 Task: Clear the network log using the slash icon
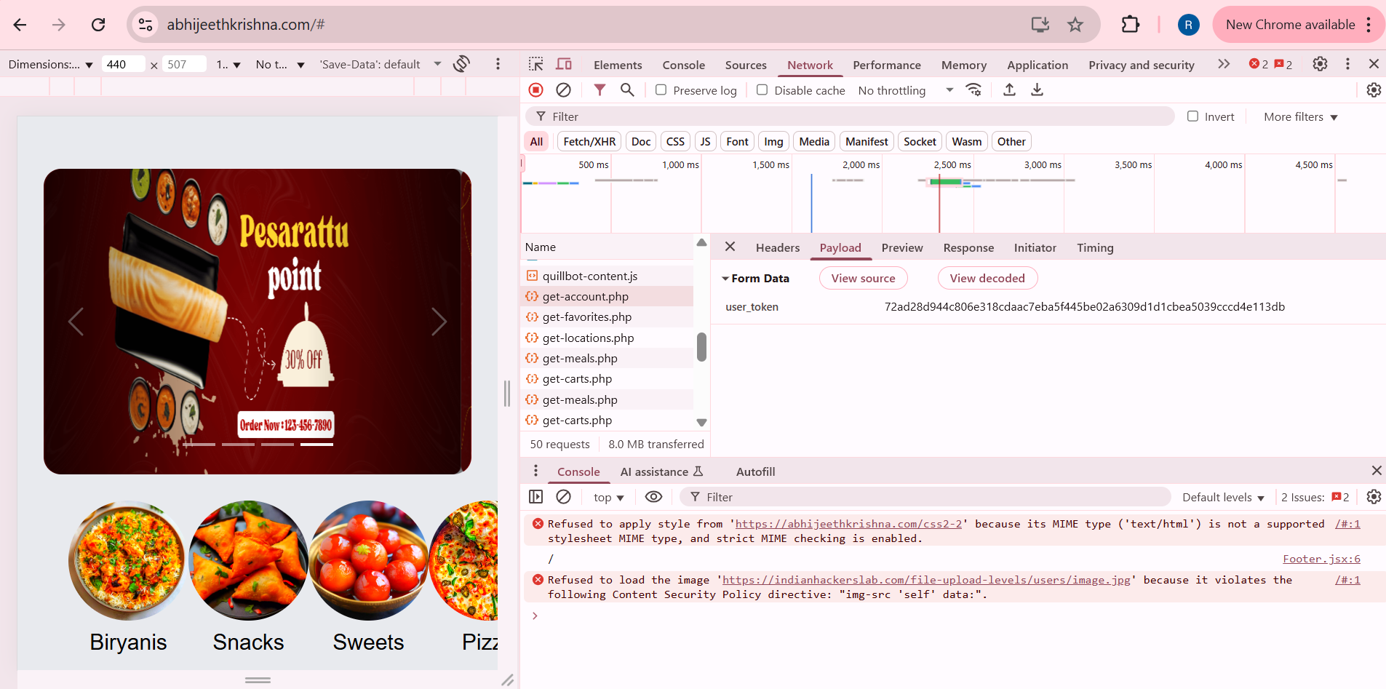[565, 89]
